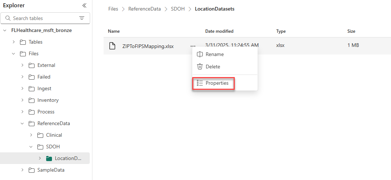Expand the Ingest folder chevron
The width and height of the screenshot is (391, 180).
point(23,88)
